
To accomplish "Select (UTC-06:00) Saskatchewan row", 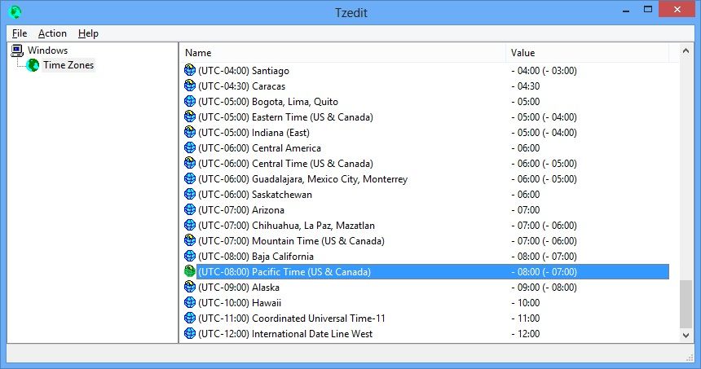I will point(426,195).
